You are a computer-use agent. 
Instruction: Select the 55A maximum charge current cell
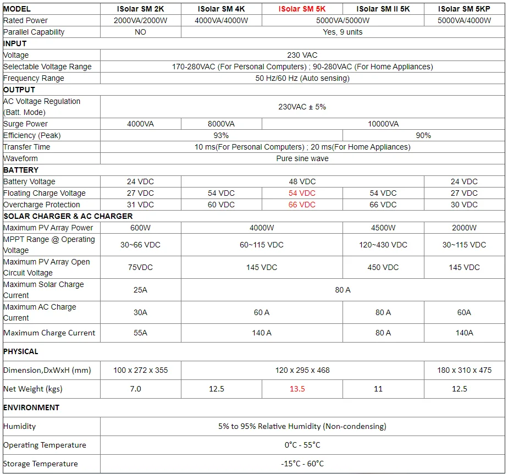click(x=140, y=333)
